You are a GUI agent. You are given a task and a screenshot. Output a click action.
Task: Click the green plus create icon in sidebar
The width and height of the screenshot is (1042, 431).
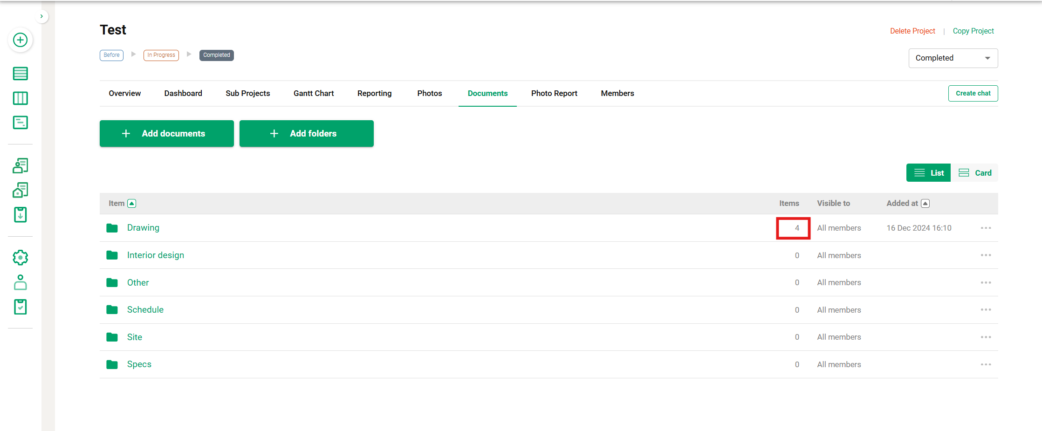pyautogui.click(x=20, y=40)
